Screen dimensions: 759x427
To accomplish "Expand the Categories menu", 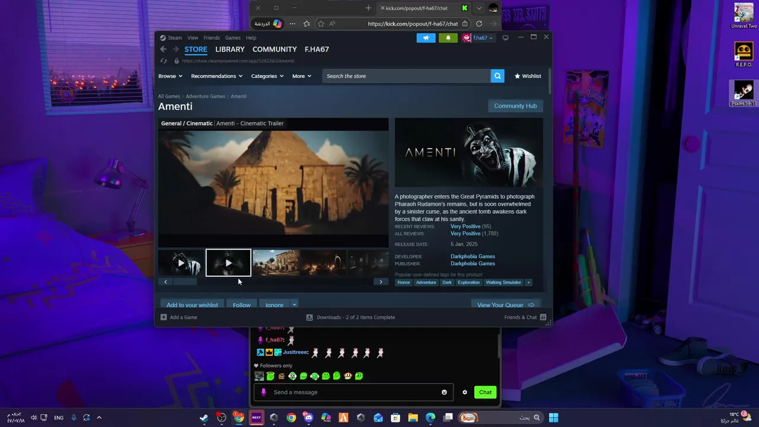I will tap(267, 76).
